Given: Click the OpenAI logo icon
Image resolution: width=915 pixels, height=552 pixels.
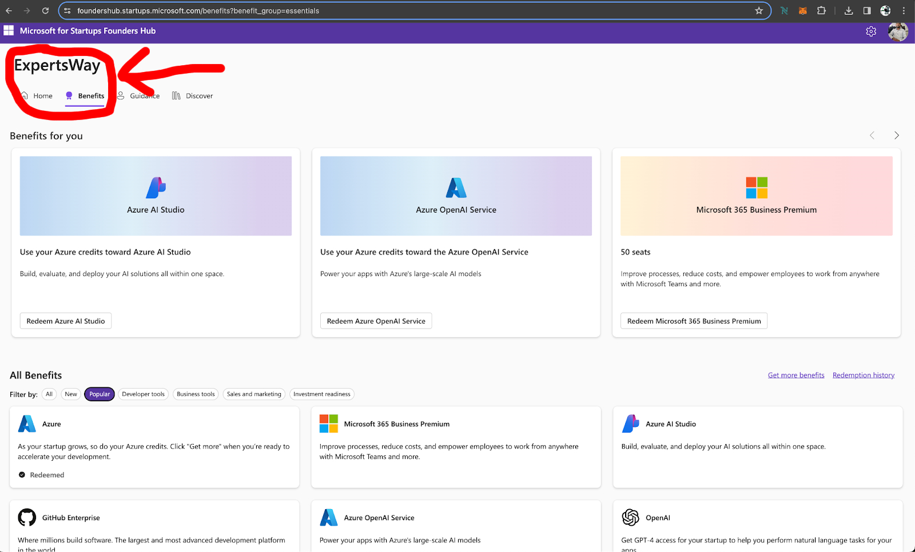Looking at the screenshot, I should click(630, 518).
